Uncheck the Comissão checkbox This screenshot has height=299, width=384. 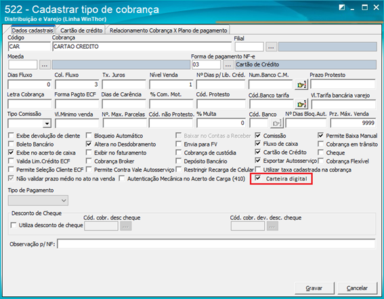257,136
